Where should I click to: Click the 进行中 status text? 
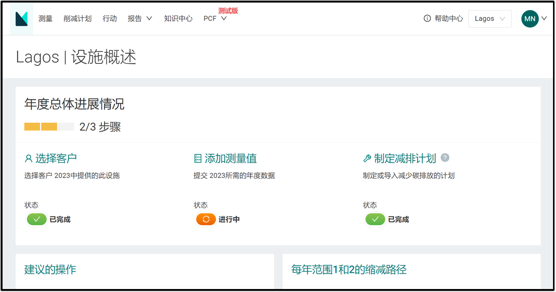tap(229, 219)
